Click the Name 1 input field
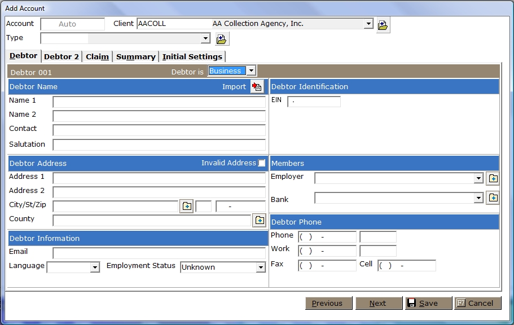514x325 pixels. pos(159,102)
